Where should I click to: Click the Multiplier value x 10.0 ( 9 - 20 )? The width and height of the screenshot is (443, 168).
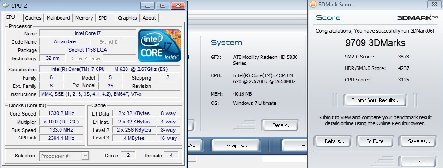61,122
